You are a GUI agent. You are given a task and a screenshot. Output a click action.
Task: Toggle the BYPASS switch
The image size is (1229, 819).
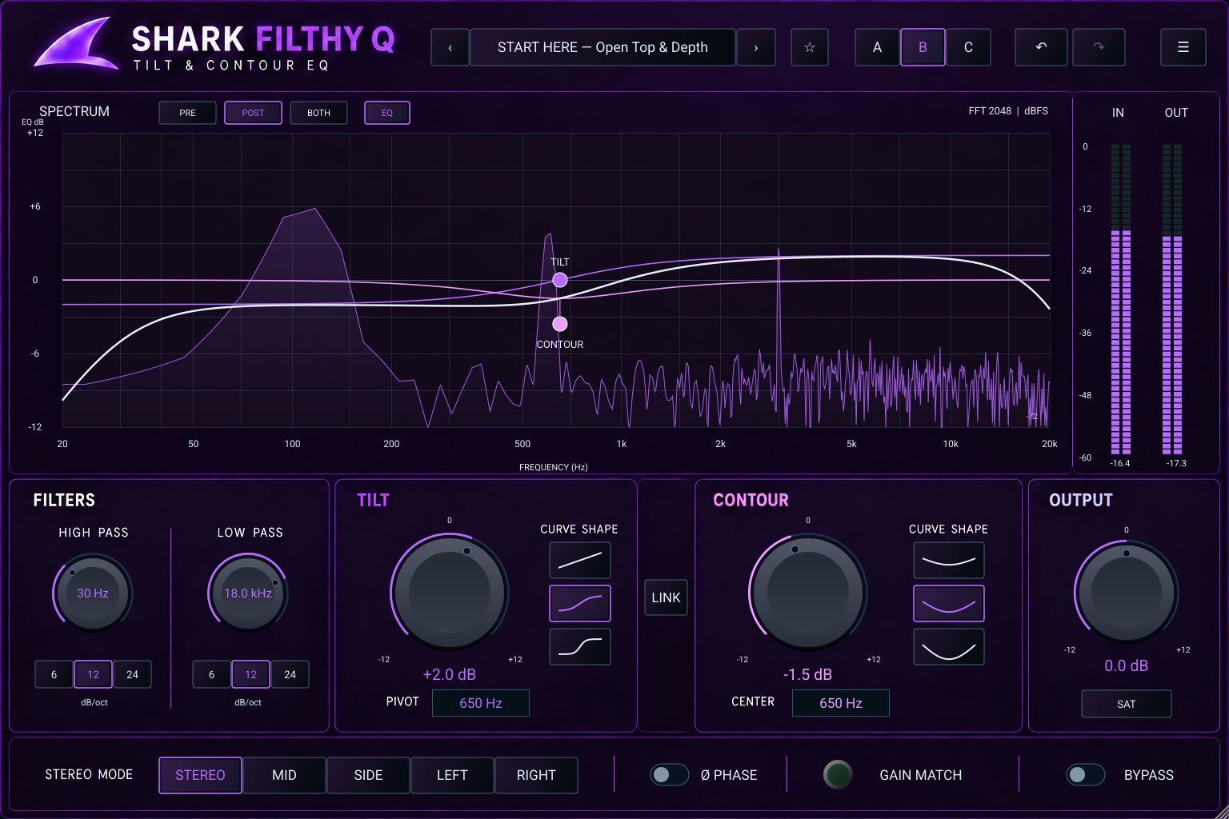[x=1085, y=774]
